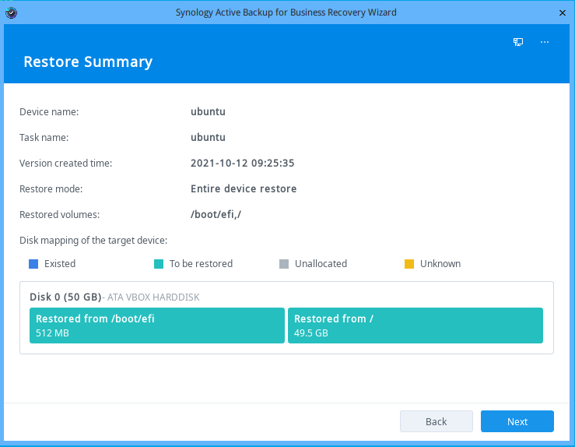
Task: Click the Disk 0 (50 GB) label
Action: coord(65,297)
